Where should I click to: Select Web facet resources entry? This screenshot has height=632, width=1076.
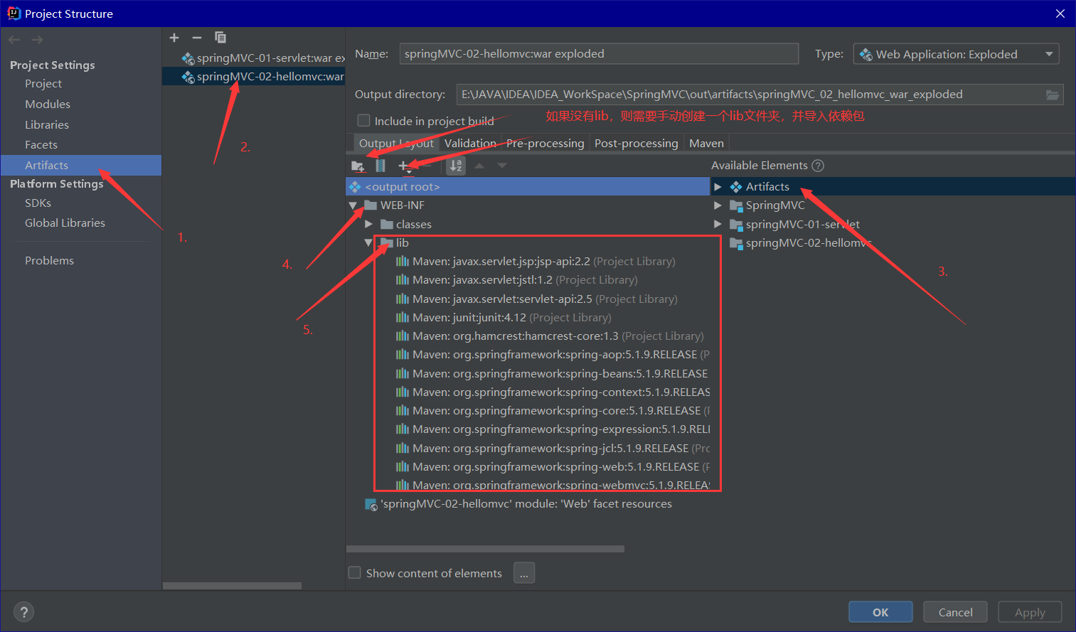[x=518, y=504]
